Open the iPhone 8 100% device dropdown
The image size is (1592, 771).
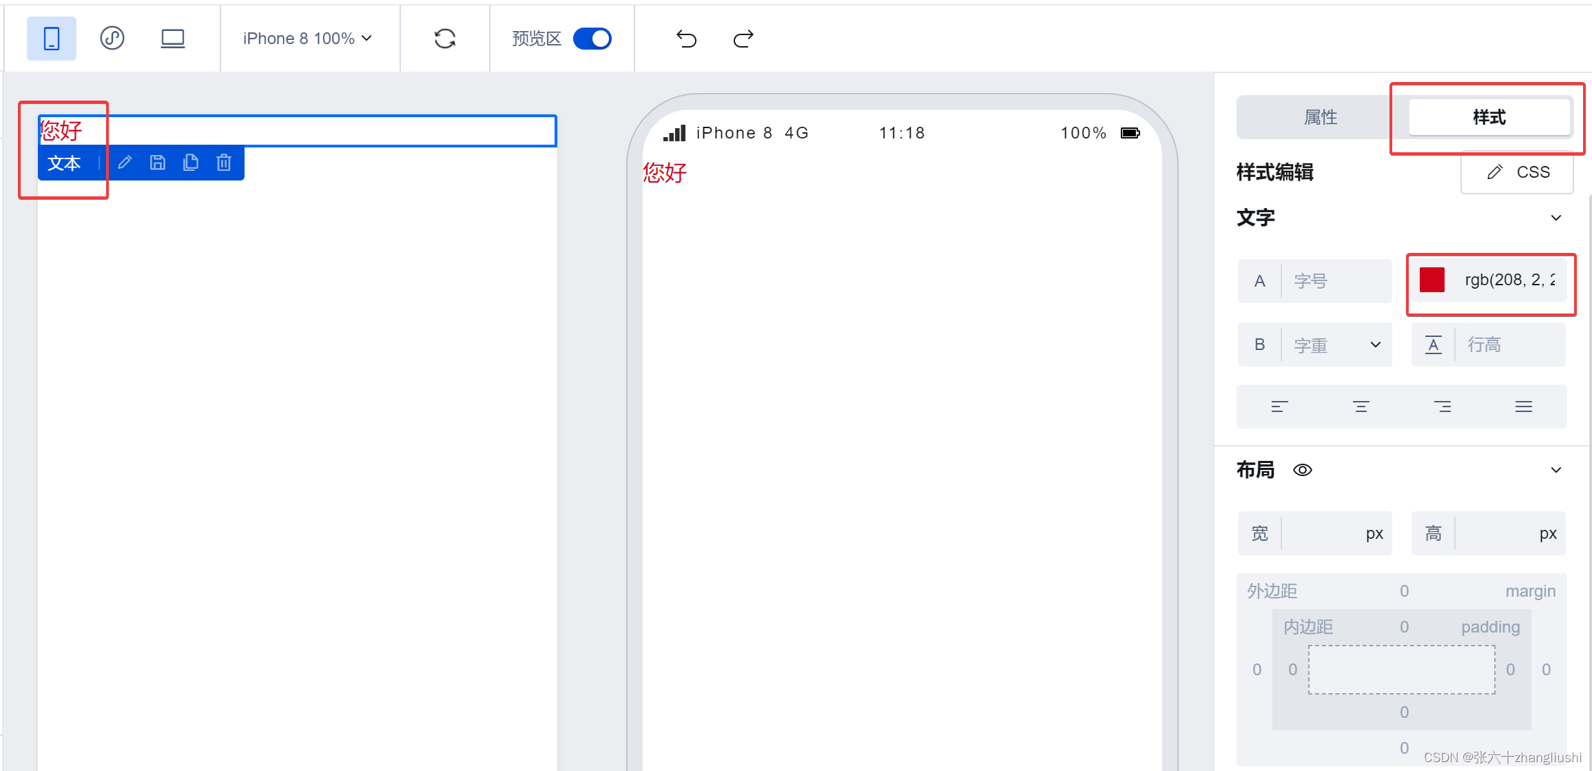click(x=307, y=39)
